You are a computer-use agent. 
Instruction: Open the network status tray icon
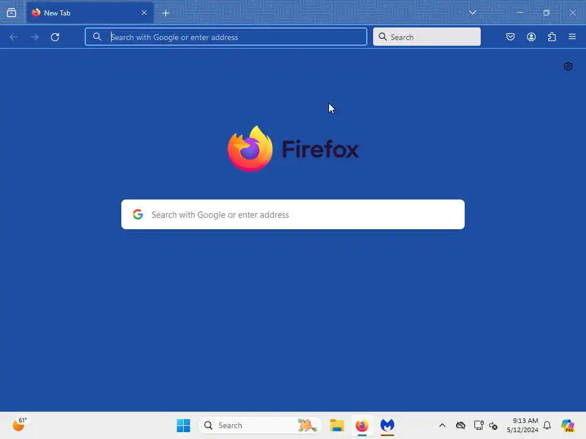click(x=493, y=425)
